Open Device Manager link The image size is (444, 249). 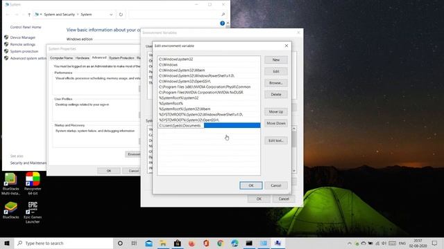[23, 37]
